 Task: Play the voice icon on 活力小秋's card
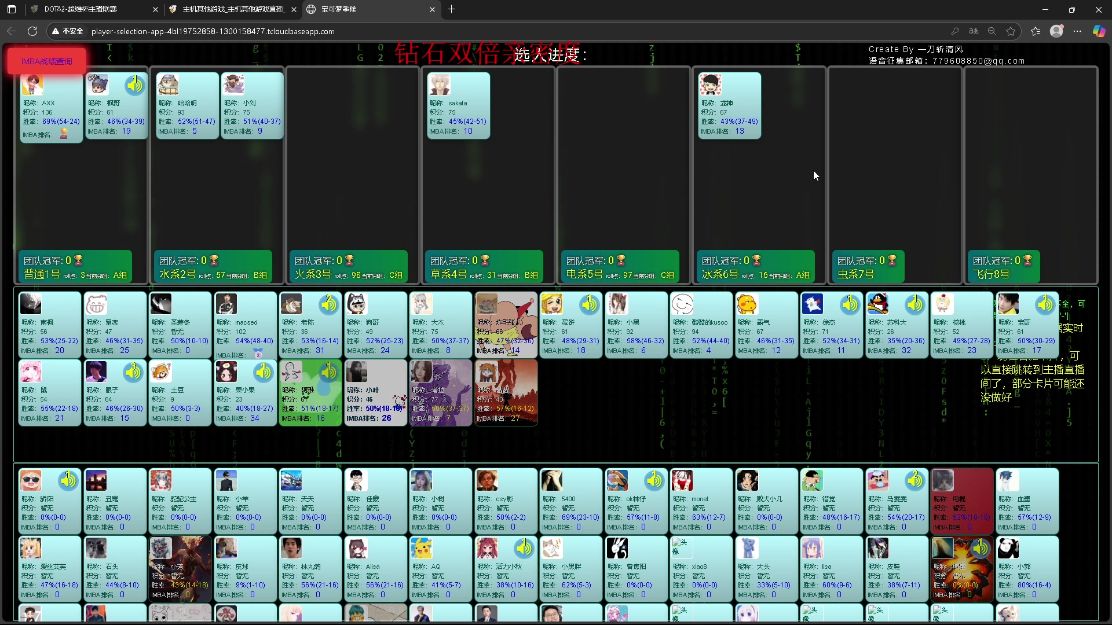click(x=524, y=547)
